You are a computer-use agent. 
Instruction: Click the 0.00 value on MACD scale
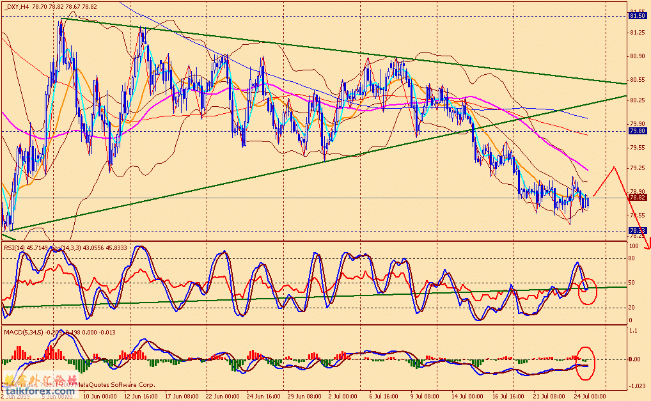[635, 359]
